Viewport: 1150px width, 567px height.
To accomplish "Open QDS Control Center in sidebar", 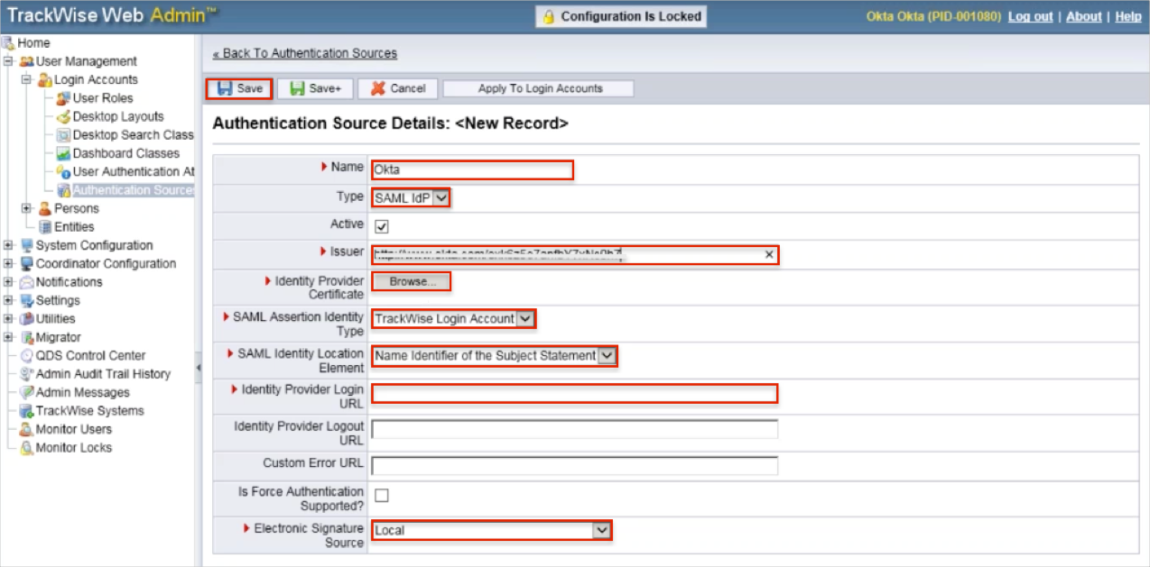I will 90,355.
